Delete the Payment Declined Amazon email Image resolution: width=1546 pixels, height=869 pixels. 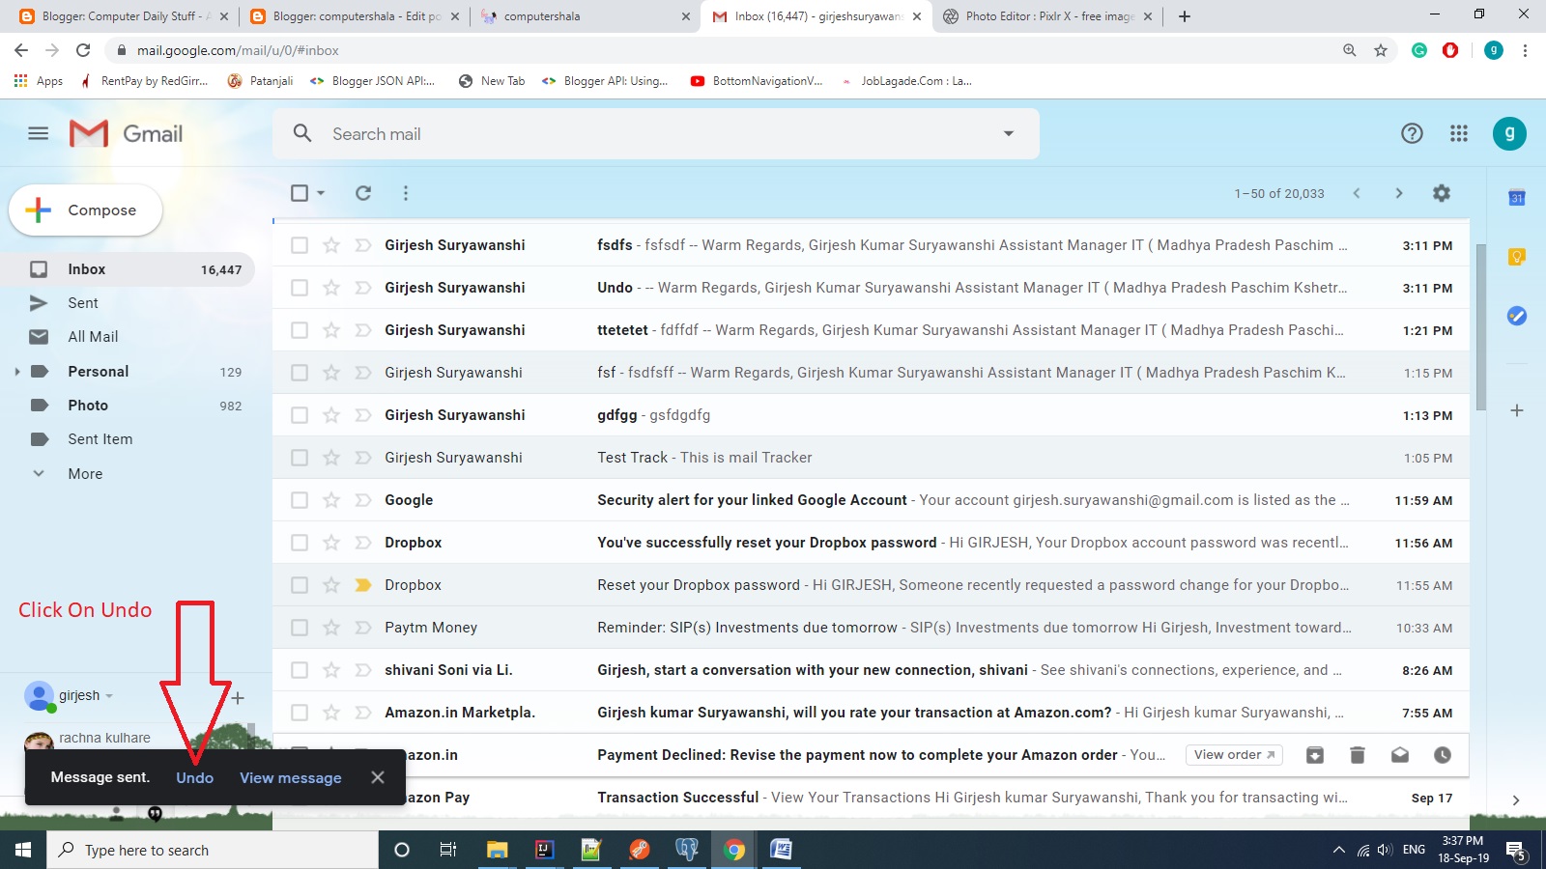tap(1358, 755)
